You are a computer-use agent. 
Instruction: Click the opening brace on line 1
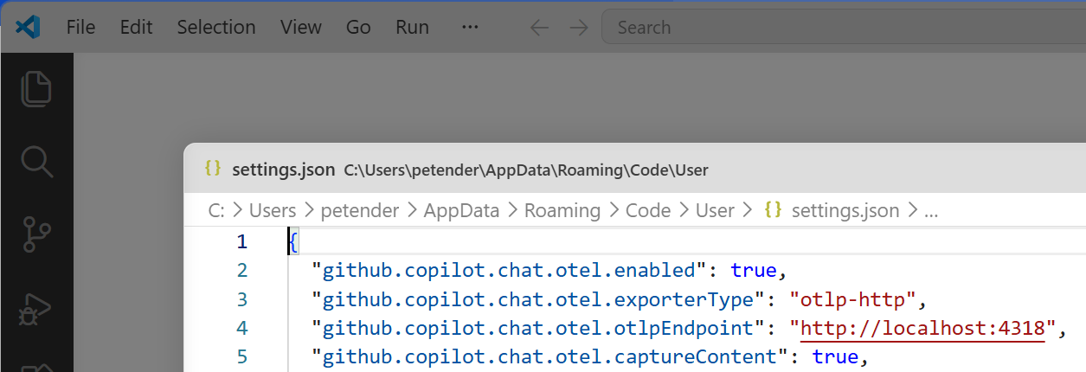coord(293,241)
